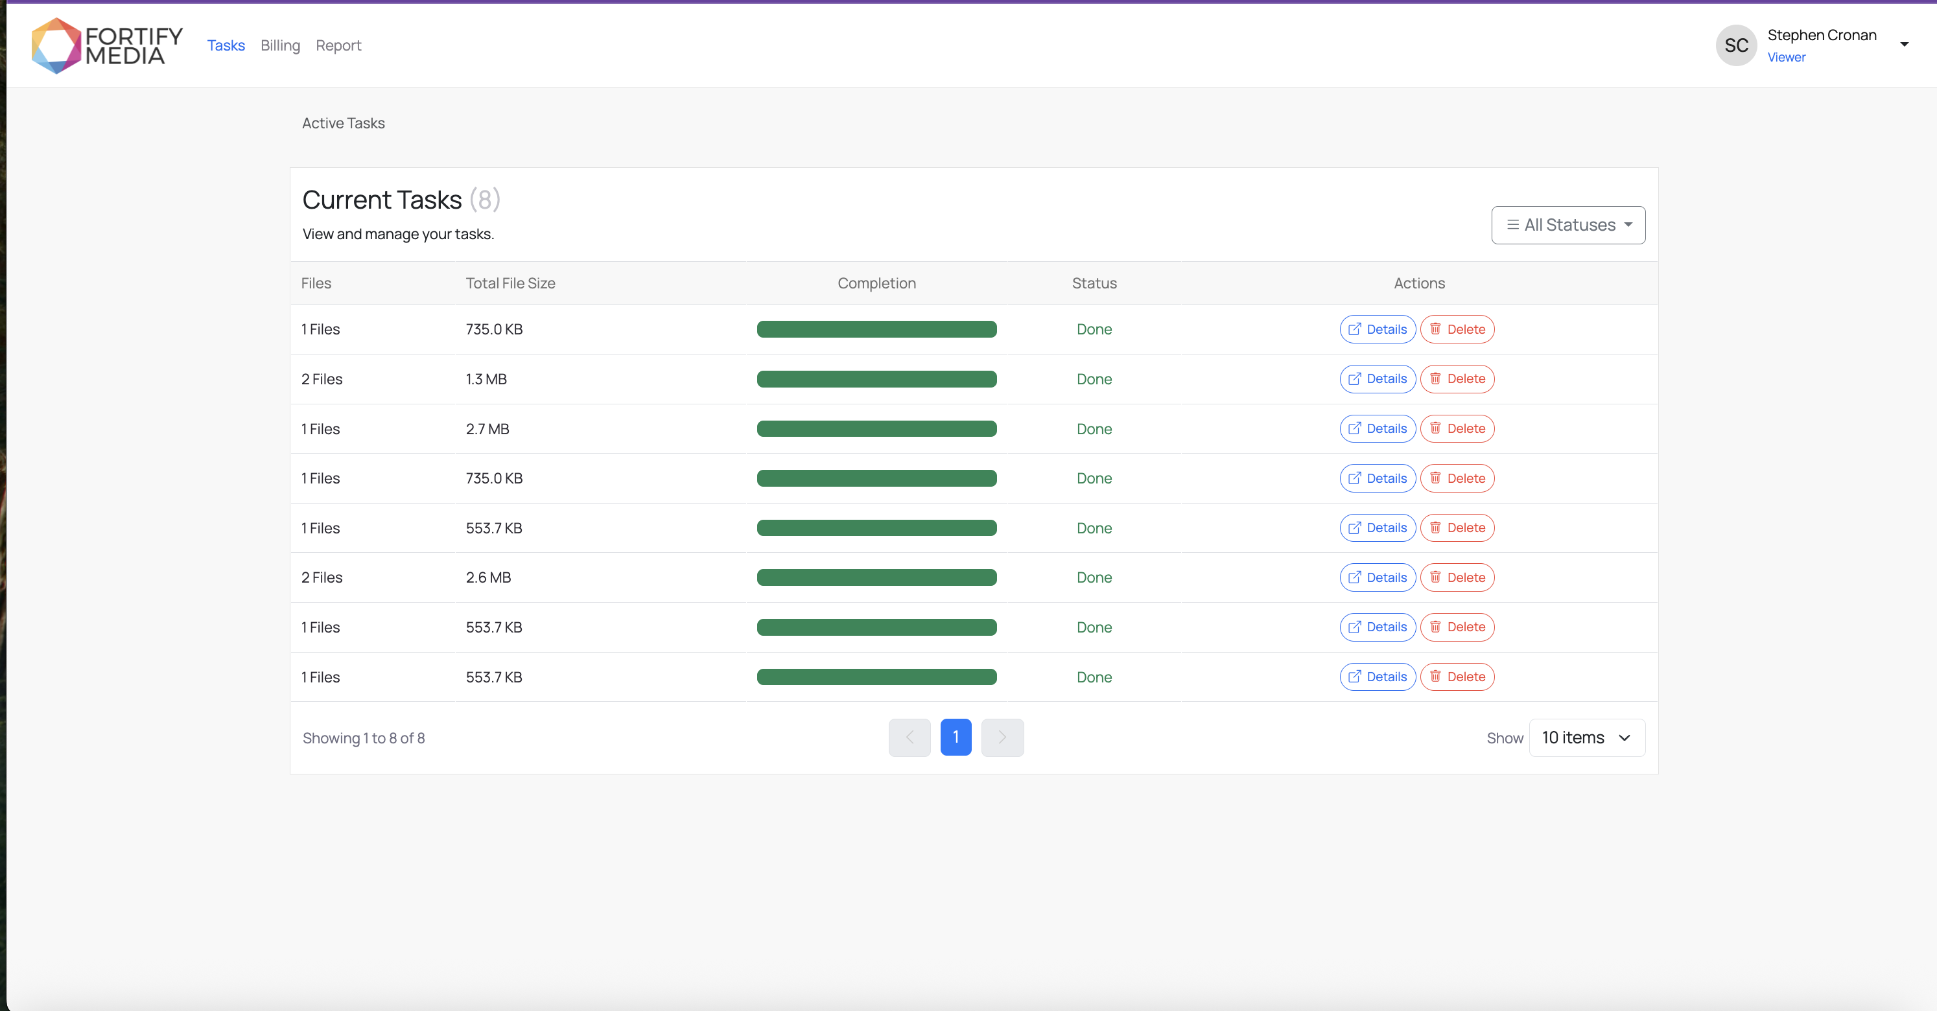Screen dimensions: 1937x1011
Task: Open Details for the second 553.7 KB row
Action: 1378,627
